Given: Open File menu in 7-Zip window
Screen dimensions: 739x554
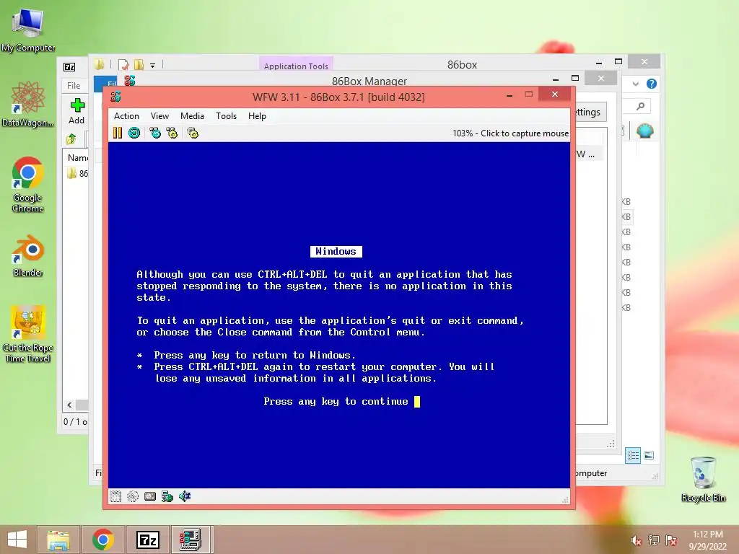Looking at the screenshot, I should pyautogui.click(x=74, y=85).
